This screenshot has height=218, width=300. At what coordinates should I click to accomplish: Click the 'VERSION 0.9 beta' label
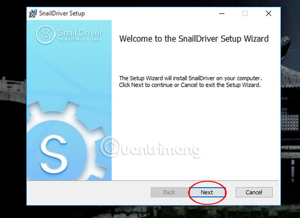(80, 39)
